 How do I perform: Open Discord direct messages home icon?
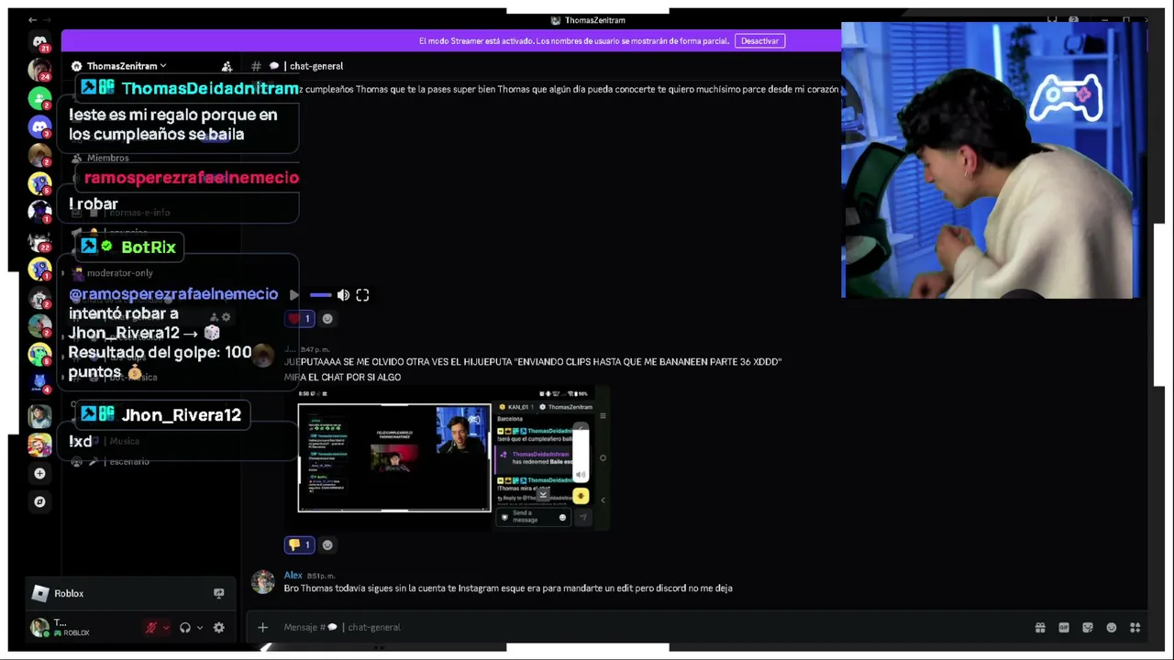tap(39, 41)
